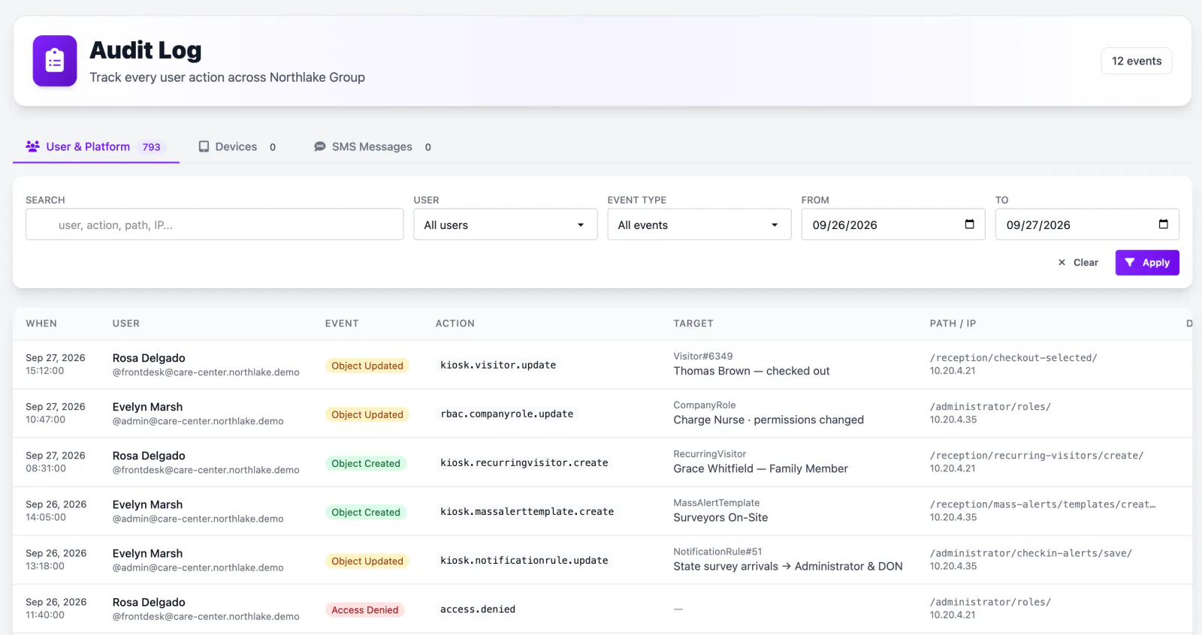Open the SMS Messages tab
The width and height of the screenshot is (1202, 635).
(x=373, y=146)
